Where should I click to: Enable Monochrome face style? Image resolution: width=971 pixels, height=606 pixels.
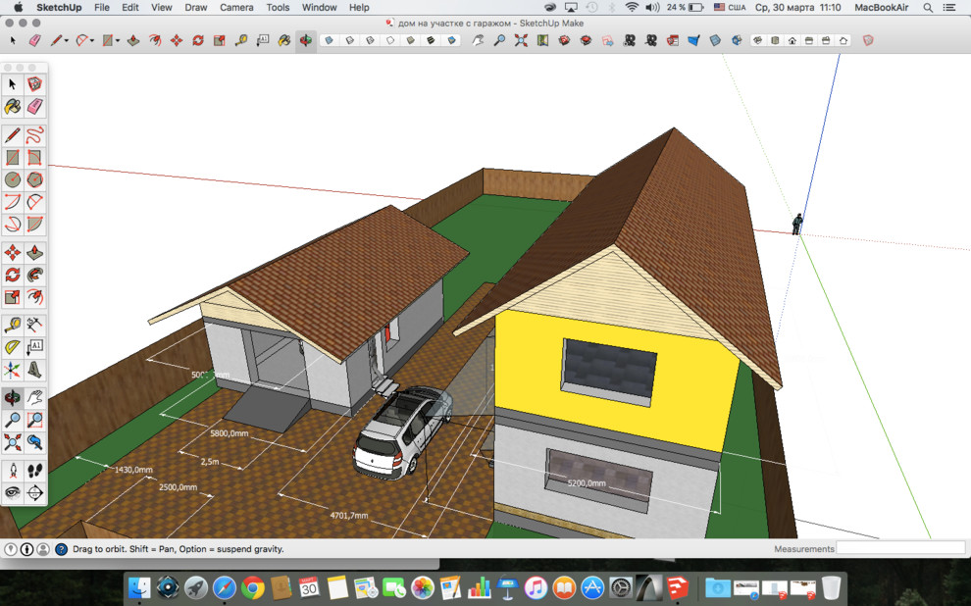[x=452, y=41]
